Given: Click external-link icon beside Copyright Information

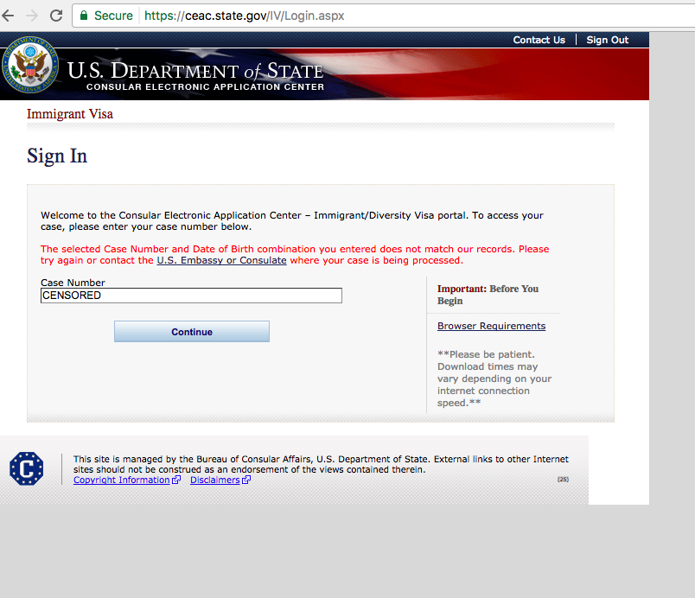Looking at the screenshot, I should coord(176,480).
